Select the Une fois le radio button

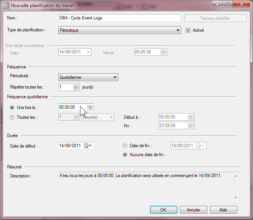point(12,108)
